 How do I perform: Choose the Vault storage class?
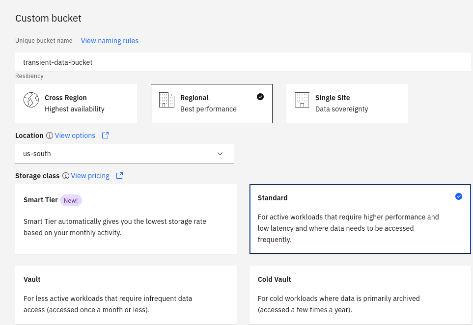[126, 295]
